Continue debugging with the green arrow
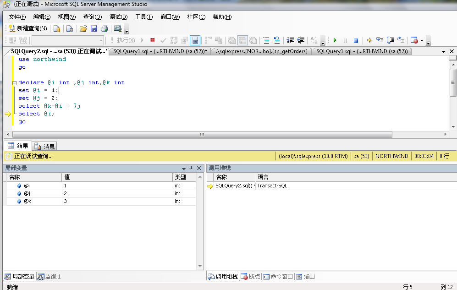This screenshot has height=290, width=457. pos(335,40)
